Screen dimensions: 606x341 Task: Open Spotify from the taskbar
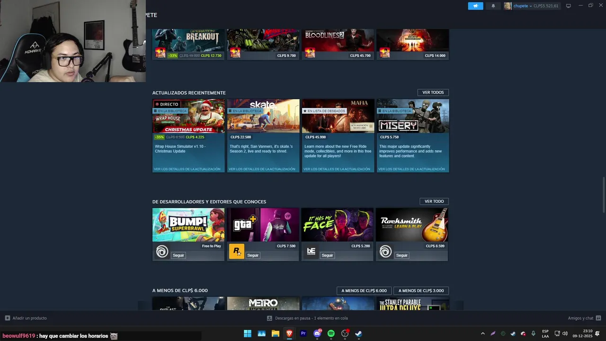coord(331,333)
